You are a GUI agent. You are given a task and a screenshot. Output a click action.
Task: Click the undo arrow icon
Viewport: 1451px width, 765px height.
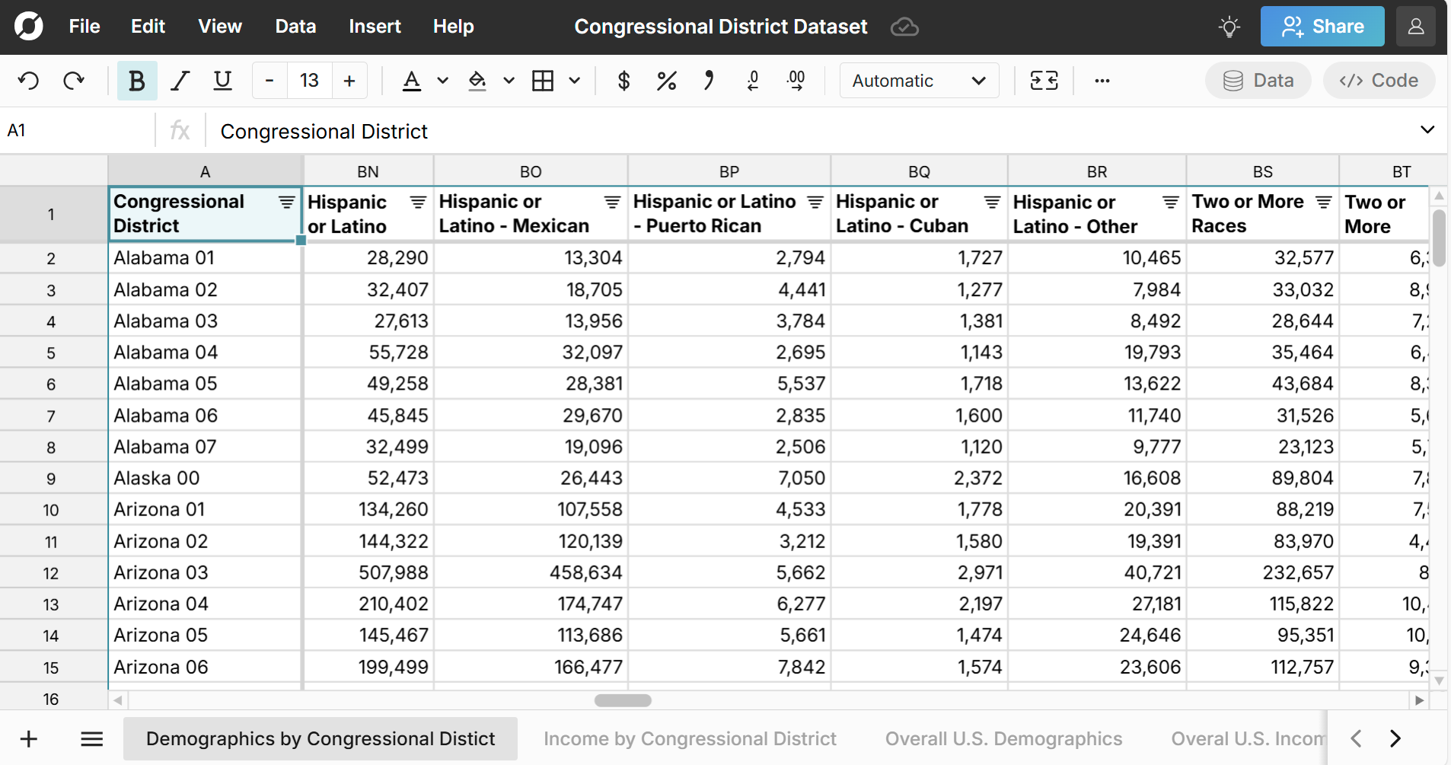tap(29, 81)
